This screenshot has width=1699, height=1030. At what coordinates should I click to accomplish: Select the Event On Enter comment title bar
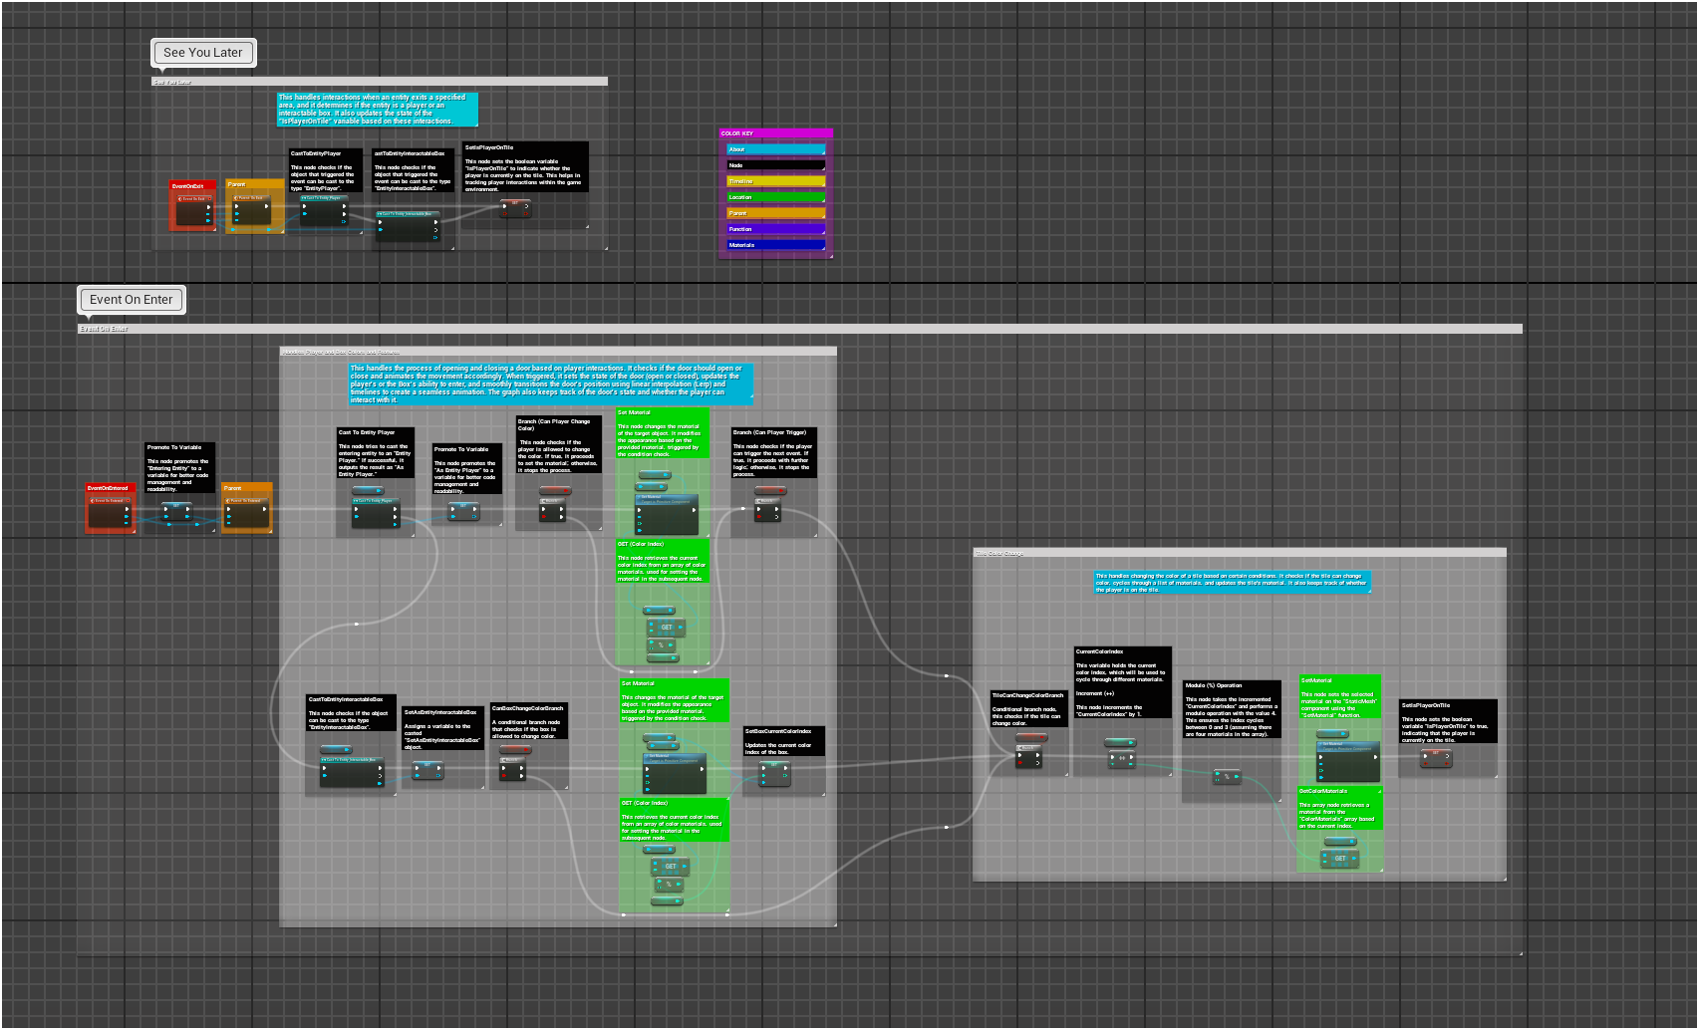[x=799, y=329]
